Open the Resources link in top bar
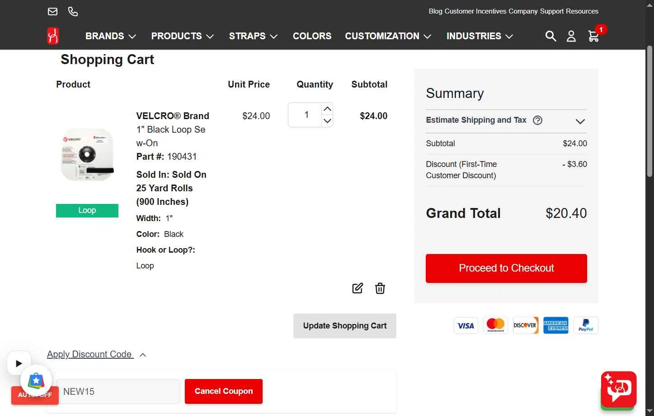 pos(583,11)
